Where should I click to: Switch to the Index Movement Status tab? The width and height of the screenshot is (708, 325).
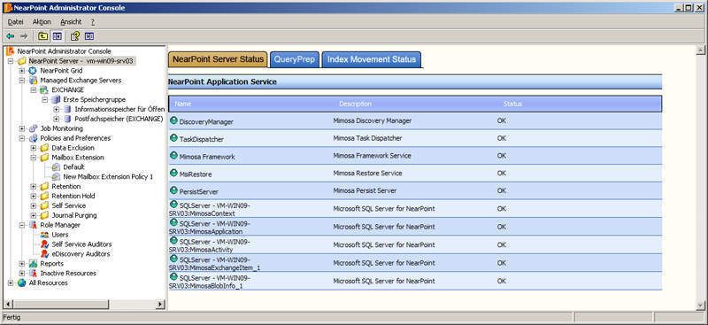372,59
